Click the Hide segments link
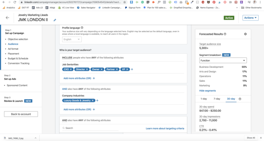Image resolution: width=264 pixels, height=141 pixels. tap(207, 91)
